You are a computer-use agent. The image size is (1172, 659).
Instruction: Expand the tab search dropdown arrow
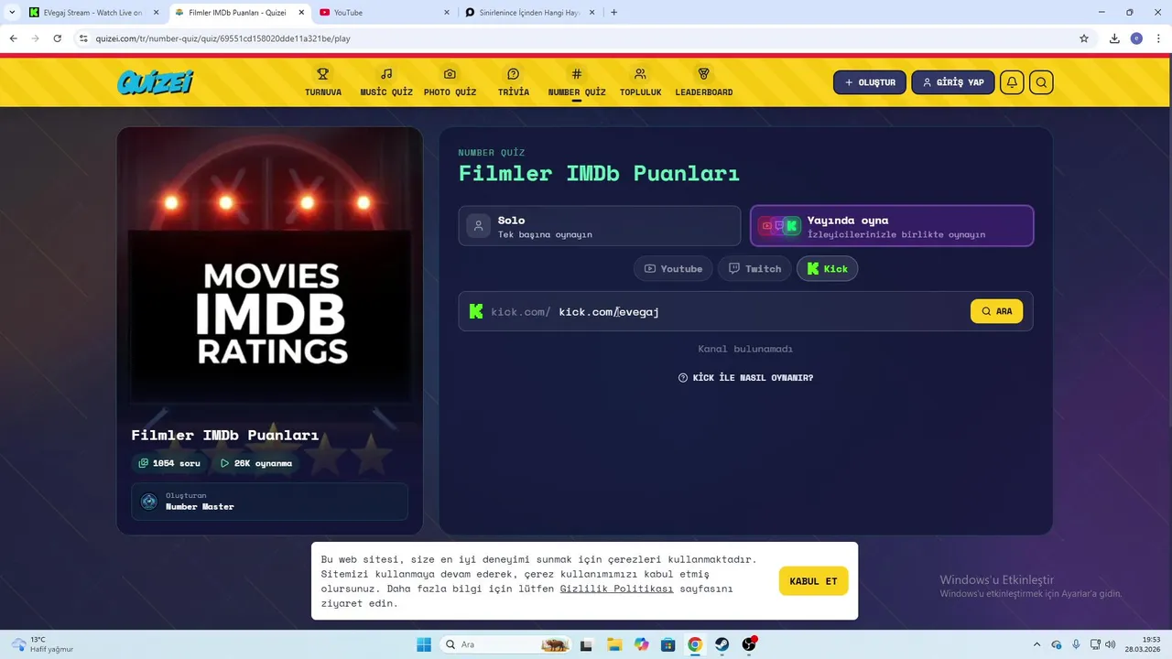click(x=12, y=13)
